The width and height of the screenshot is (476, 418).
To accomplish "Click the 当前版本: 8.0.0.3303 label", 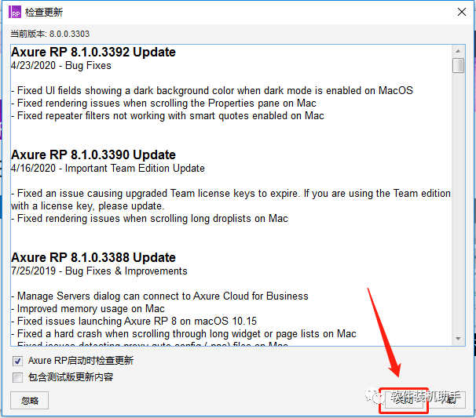I will (x=50, y=34).
